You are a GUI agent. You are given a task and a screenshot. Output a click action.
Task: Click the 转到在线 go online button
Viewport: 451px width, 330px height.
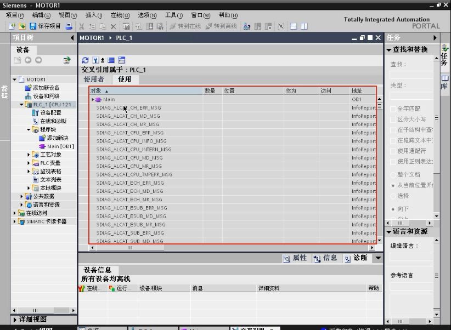point(185,26)
